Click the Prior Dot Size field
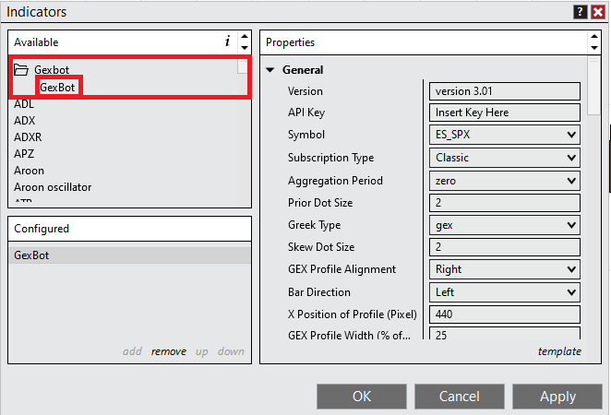611x415 pixels. coord(505,203)
